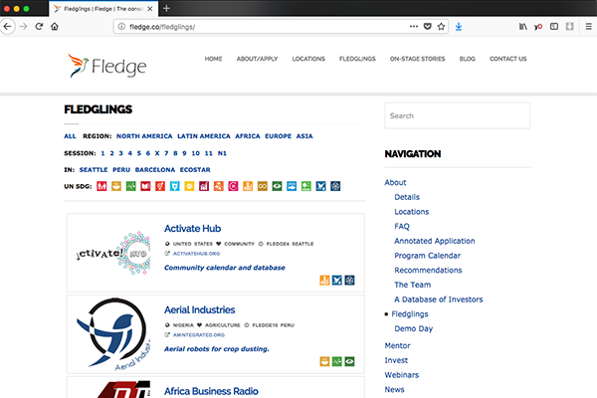This screenshot has height=398, width=597.
Task: Open CONTACT US menu item
Action: tap(507, 59)
